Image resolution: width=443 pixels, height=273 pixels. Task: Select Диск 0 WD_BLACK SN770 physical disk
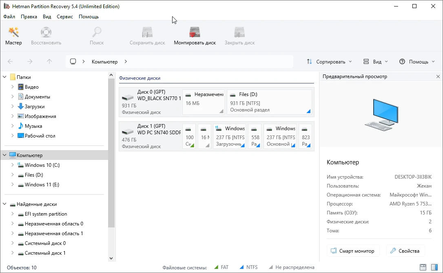pos(151,102)
